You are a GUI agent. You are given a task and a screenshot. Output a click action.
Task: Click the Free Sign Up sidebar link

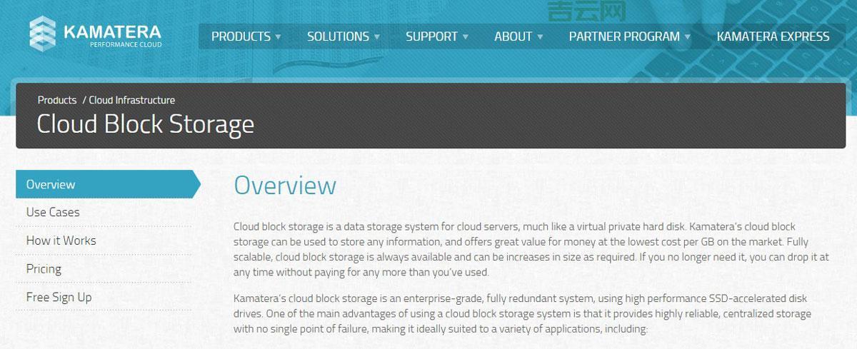point(59,297)
